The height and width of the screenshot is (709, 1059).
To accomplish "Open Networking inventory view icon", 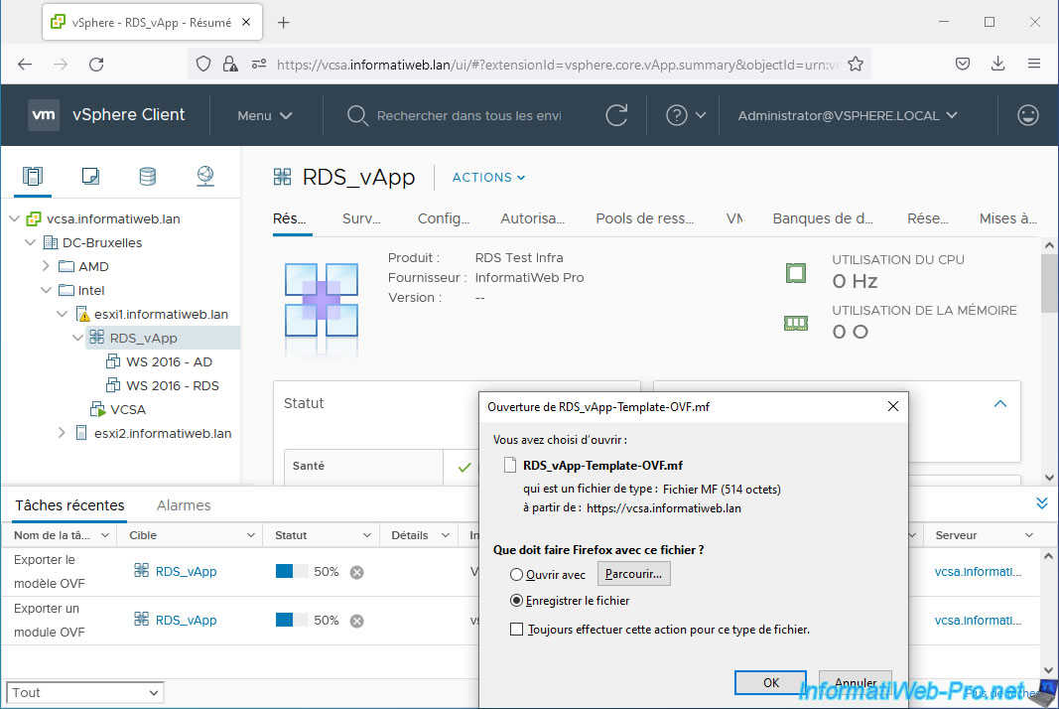I will (205, 177).
